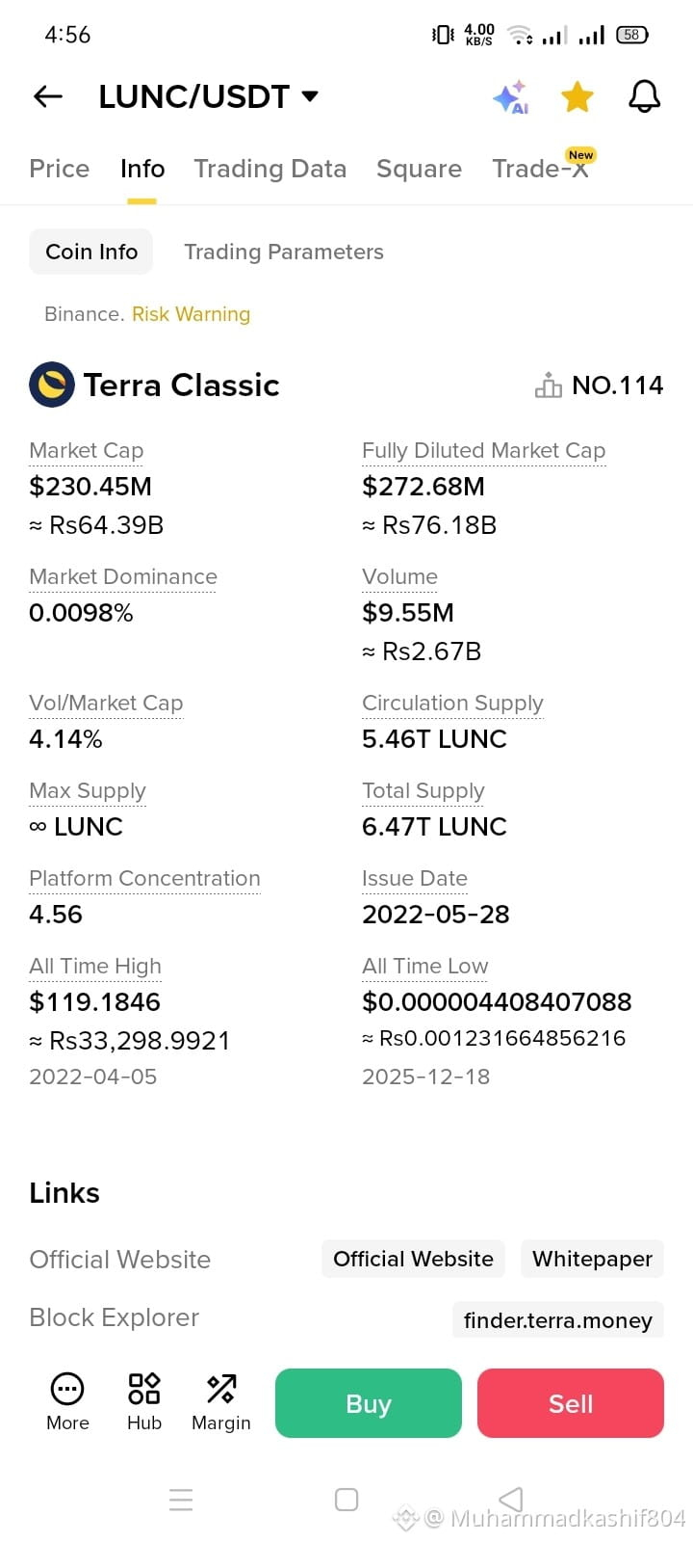Switch to the Price tab

60,169
